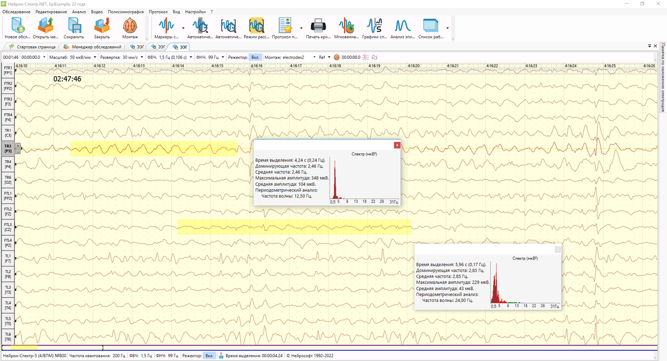Open Графики сп... spectrum graphs icon
667x361 pixels.
[x=375, y=28]
